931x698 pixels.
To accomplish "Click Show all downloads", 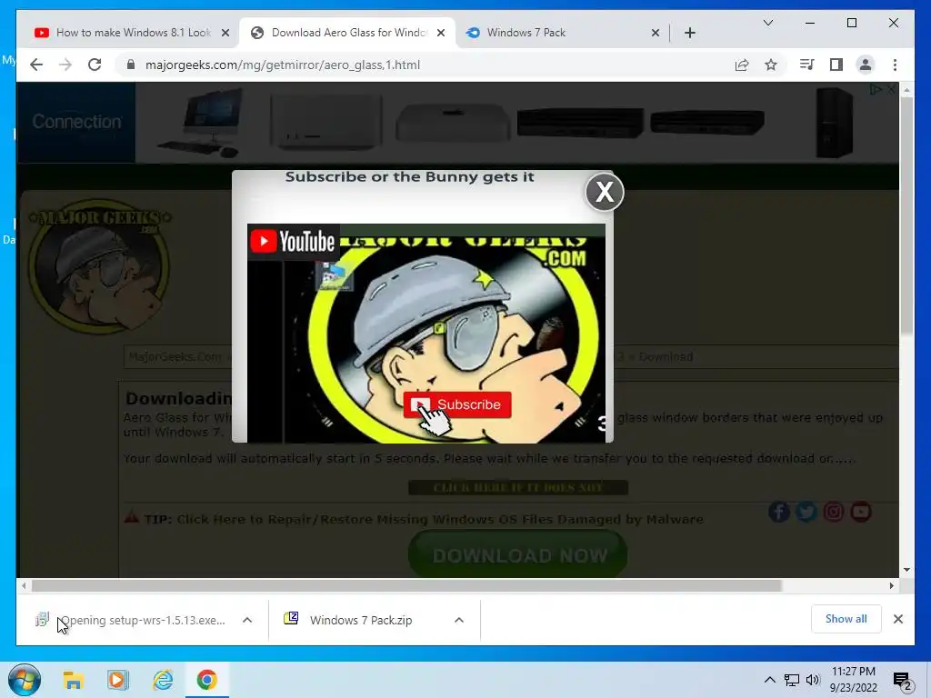I will pyautogui.click(x=846, y=618).
